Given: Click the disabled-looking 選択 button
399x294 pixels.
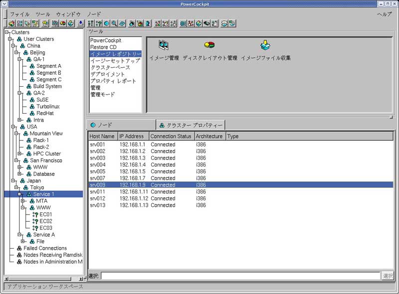Looking at the screenshot, I should (388, 276).
